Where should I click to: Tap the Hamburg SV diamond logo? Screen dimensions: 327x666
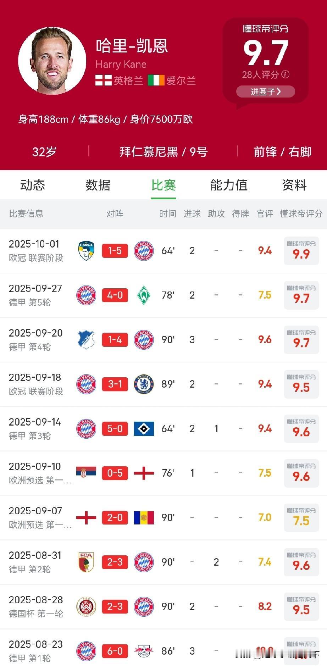[x=144, y=429]
